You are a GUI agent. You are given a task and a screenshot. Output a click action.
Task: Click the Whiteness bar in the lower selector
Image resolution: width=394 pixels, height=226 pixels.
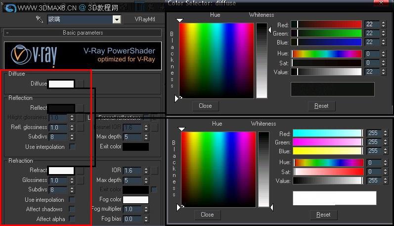tap(263, 170)
